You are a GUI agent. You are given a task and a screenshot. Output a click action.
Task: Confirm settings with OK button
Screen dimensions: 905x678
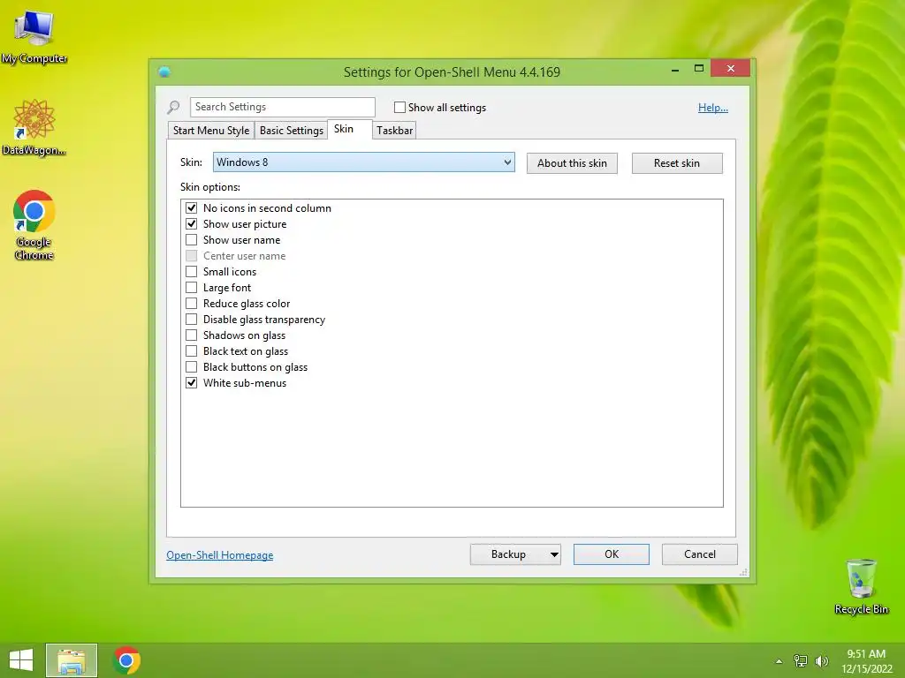click(612, 554)
